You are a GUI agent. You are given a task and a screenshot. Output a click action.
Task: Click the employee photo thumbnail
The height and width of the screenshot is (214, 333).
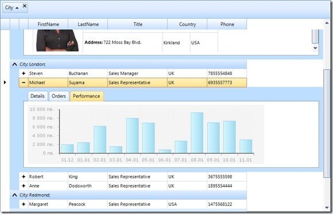click(x=57, y=41)
